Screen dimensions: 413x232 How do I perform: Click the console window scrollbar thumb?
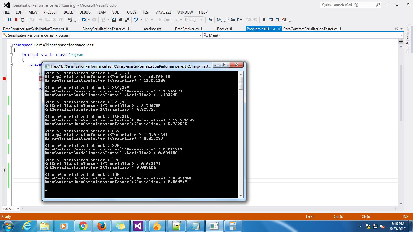(x=241, y=83)
